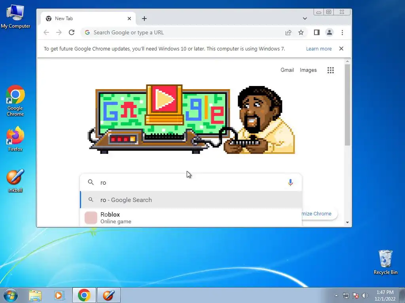Open the tab search dropdown arrow
This screenshot has width=405, height=303.
305,19
